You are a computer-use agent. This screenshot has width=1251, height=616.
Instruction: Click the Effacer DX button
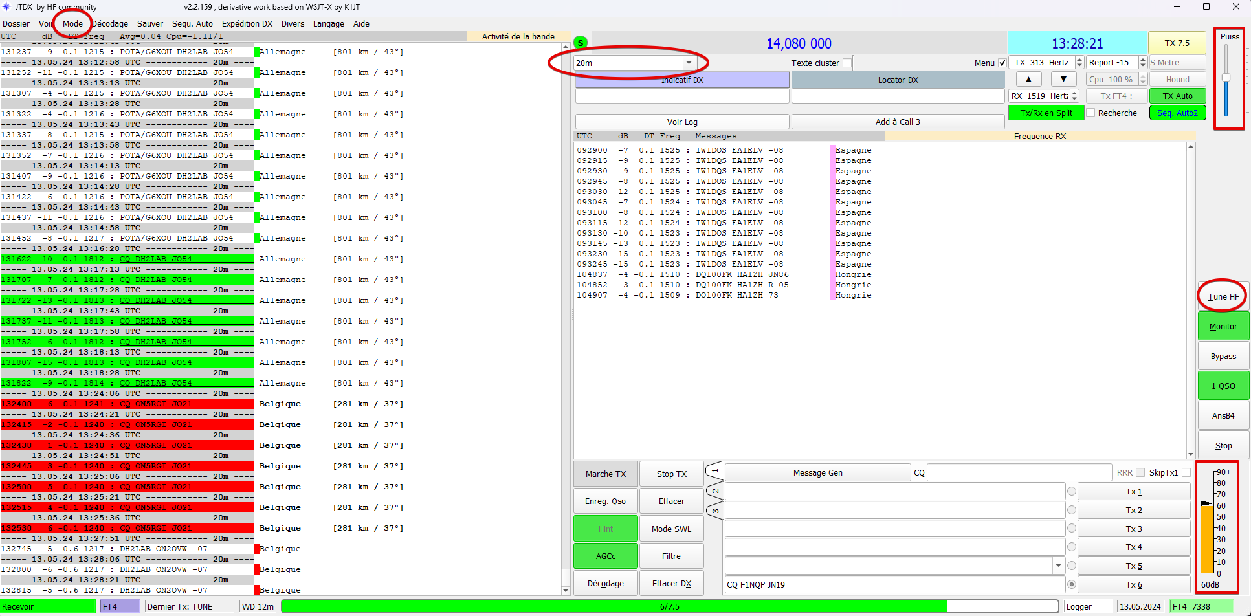tap(672, 583)
